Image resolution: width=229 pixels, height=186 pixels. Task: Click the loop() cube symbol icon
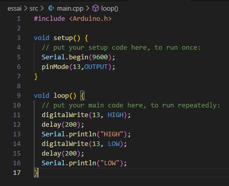(x=96, y=8)
